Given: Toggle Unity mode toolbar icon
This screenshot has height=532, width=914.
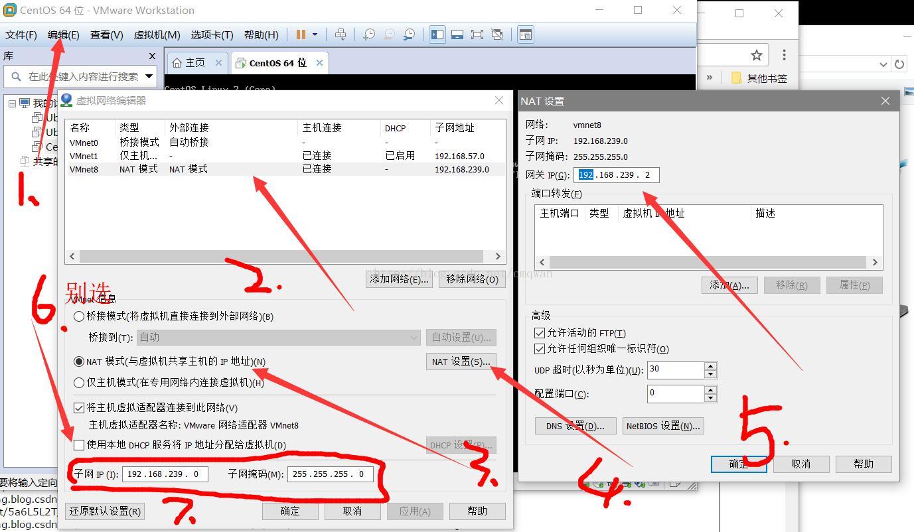Looking at the screenshot, I should pos(497,34).
